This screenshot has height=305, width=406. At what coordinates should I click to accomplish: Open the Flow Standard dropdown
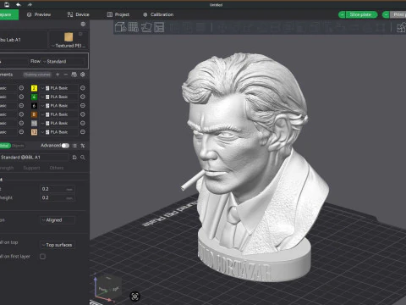[63, 61]
